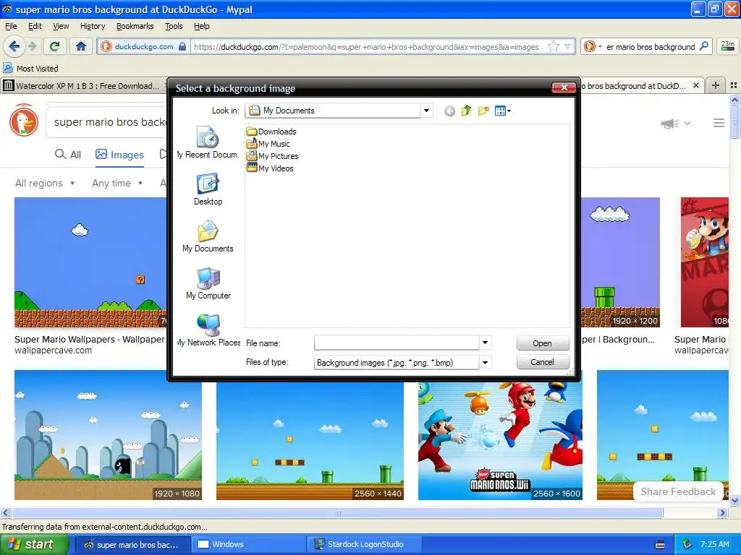Viewport: 741px width, 555px height.
Task: Click the DuckDuckGo duck logo
Action: tap(24, 121)
